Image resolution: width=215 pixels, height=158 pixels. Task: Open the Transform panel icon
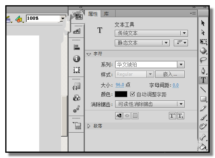point(76,70)
